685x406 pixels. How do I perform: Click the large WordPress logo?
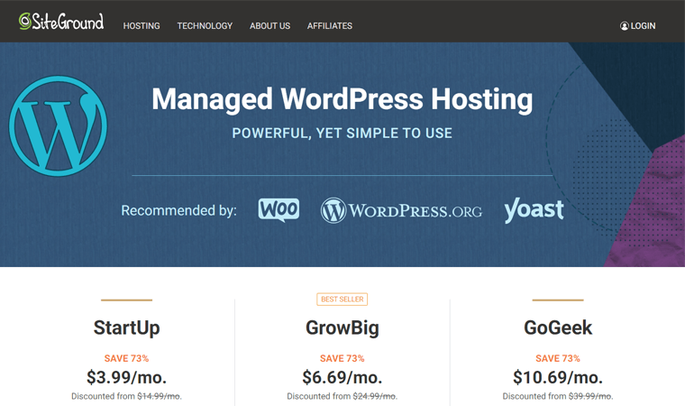click(x=58, y=126)
